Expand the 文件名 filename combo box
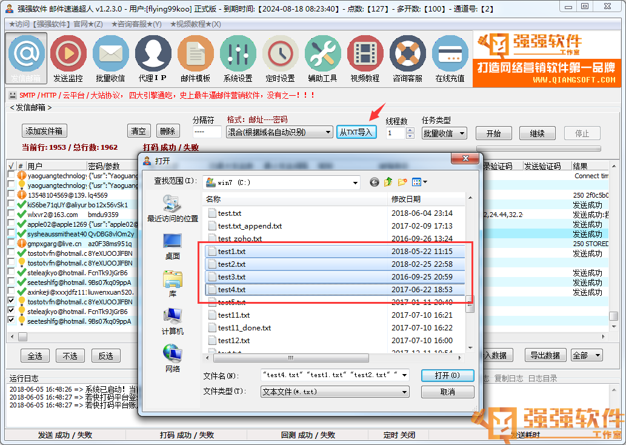 click(x=404, y=375)
